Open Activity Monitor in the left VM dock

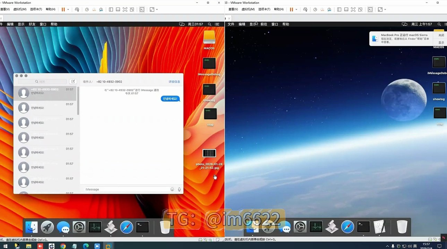coord(95,227)
